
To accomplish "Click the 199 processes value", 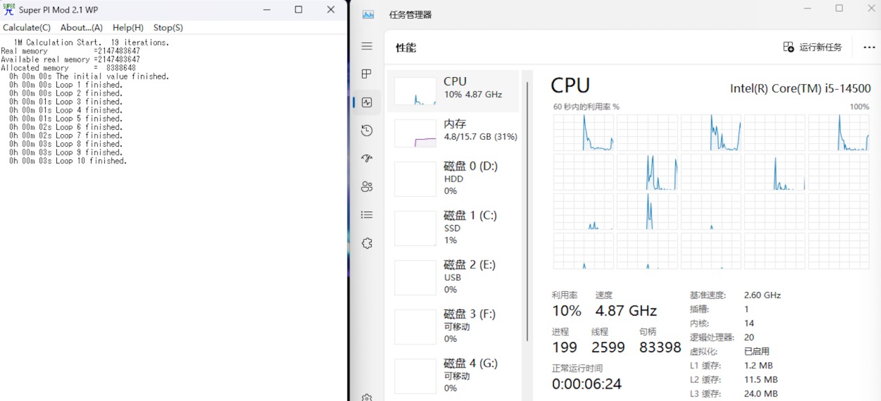I will click(x=564, y=347).
